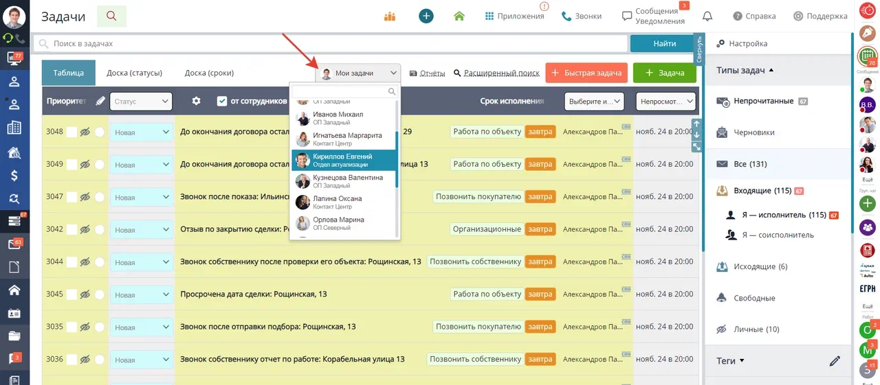This screenshot has height=385, width=880.
Task: Click the magnifier icon next to Задачи
Action: pyautogui.click(x=111, y=16)
